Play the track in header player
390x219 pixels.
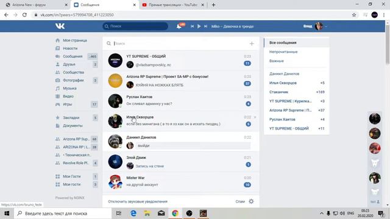[199, 26]
